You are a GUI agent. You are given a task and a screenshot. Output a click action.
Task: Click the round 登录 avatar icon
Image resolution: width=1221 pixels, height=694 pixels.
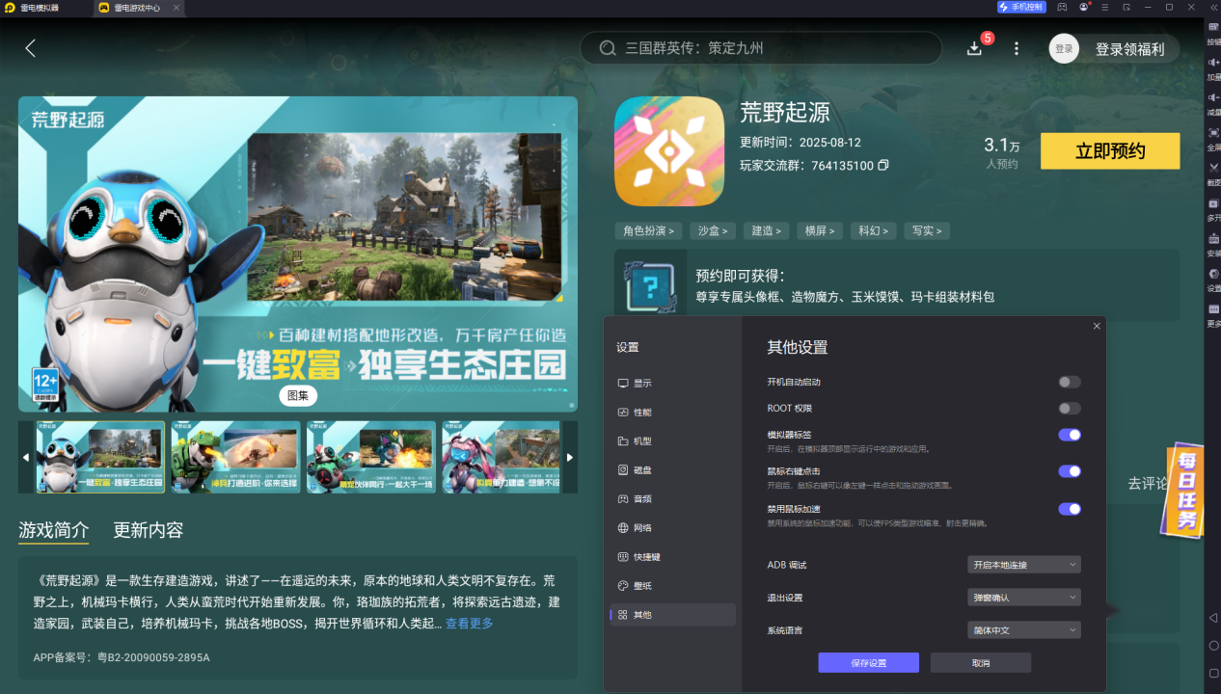point(1064,48)
